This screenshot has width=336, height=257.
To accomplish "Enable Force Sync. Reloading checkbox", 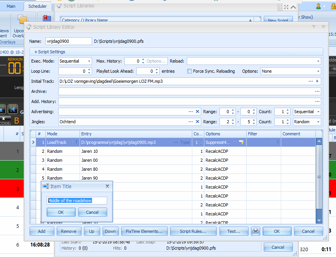I will pyautogui.click(x=190, y=71).
